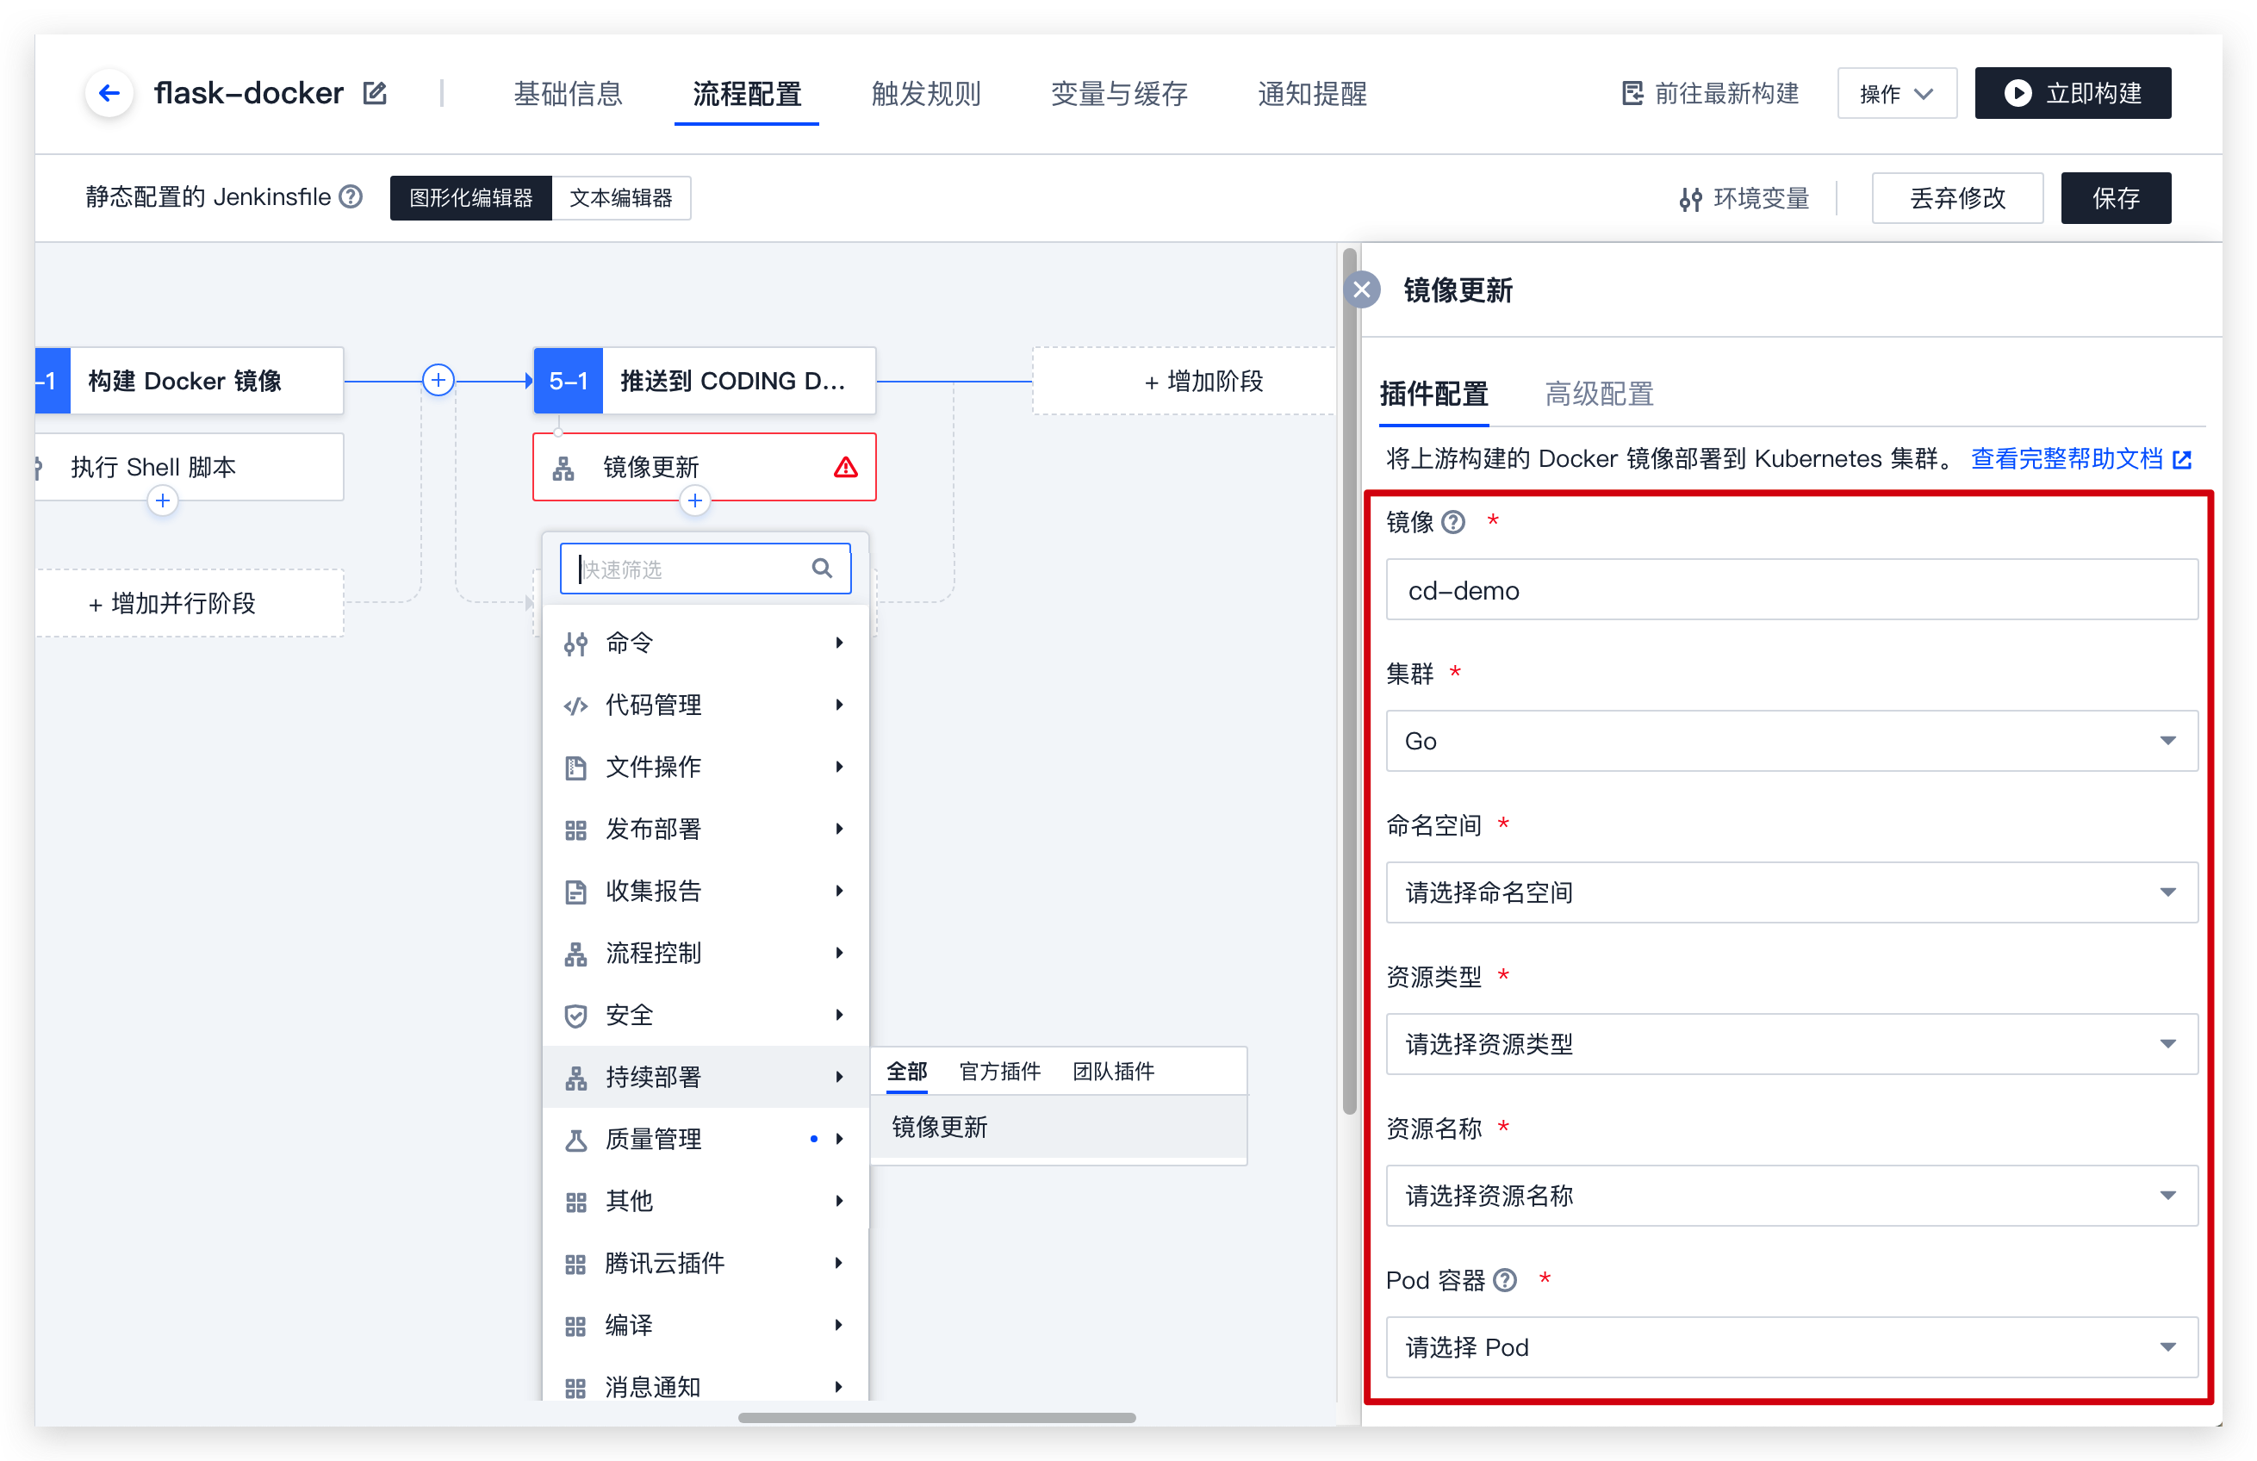The height and width of the screenshot is (1461, 2257).
Task: Click plus between Docker and push stages
Action: point(438,380)
